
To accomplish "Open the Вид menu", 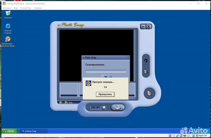I will (x=16, y=8).
